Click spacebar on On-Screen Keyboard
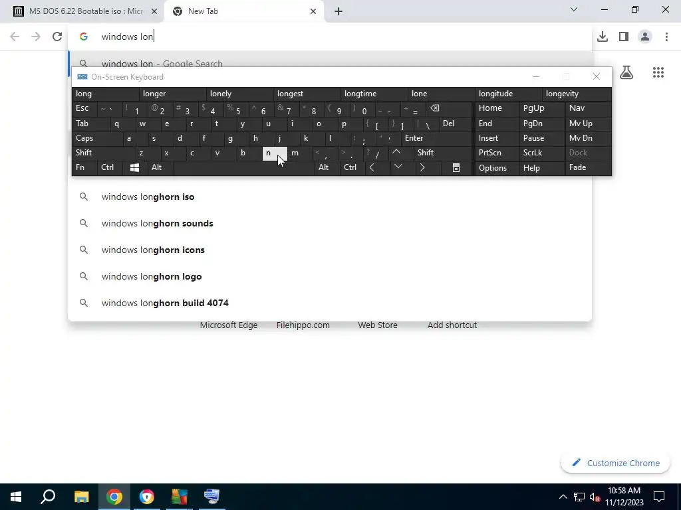 pyautogui.click(x=243, y=168)
